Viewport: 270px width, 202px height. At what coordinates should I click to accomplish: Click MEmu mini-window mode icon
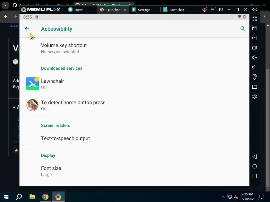tap(221, 10)
